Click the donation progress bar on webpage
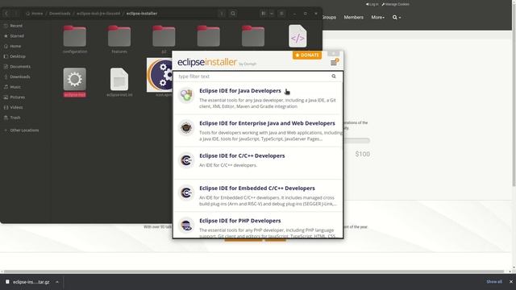Screen dimensions: 516x290 [356, 140]
